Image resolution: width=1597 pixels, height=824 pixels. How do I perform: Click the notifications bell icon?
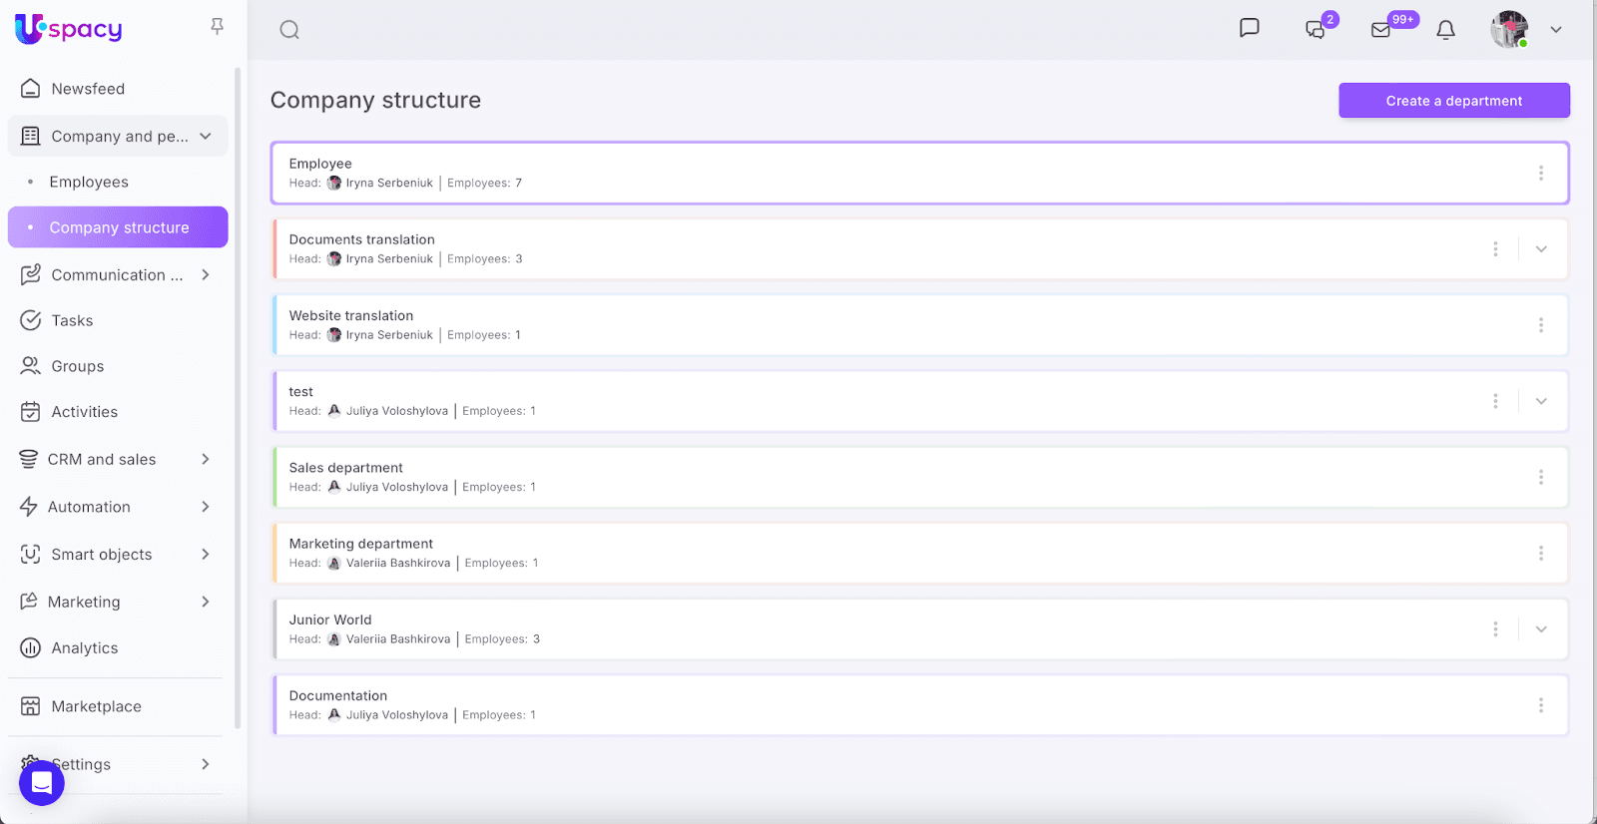(1445, 30)
